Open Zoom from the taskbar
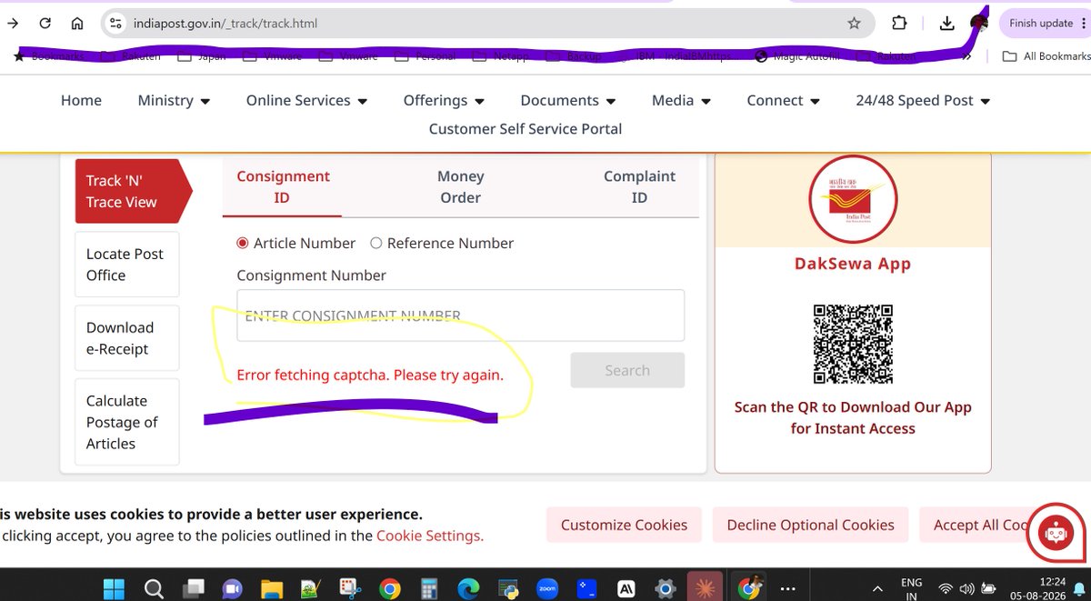Image resolution: width=1091 pixels, height=601 pixels. click(547, 587)
